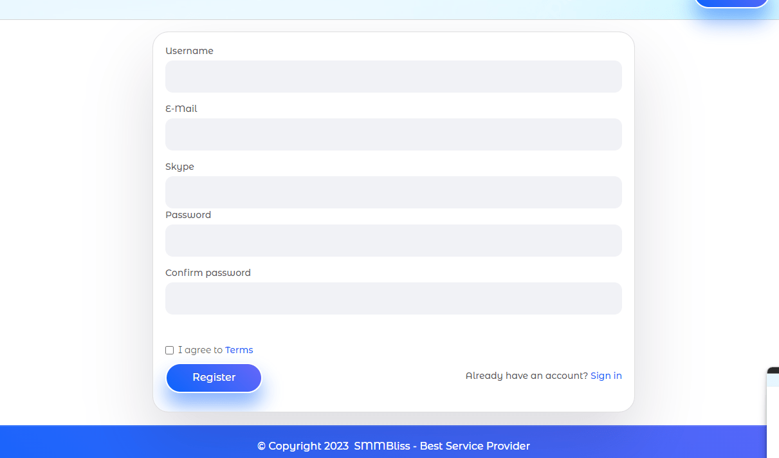Focus the E-Mail text box
Viewport: 779px width, 458px height.
[393, 134]
